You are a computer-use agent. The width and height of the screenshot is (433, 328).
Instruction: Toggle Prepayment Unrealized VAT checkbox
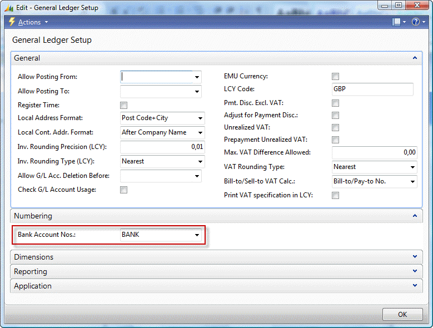click(336, 140)
